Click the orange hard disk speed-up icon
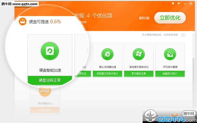The width and height of the screenshot is (197, 123). pyautogui.click(x=23, y=21)
